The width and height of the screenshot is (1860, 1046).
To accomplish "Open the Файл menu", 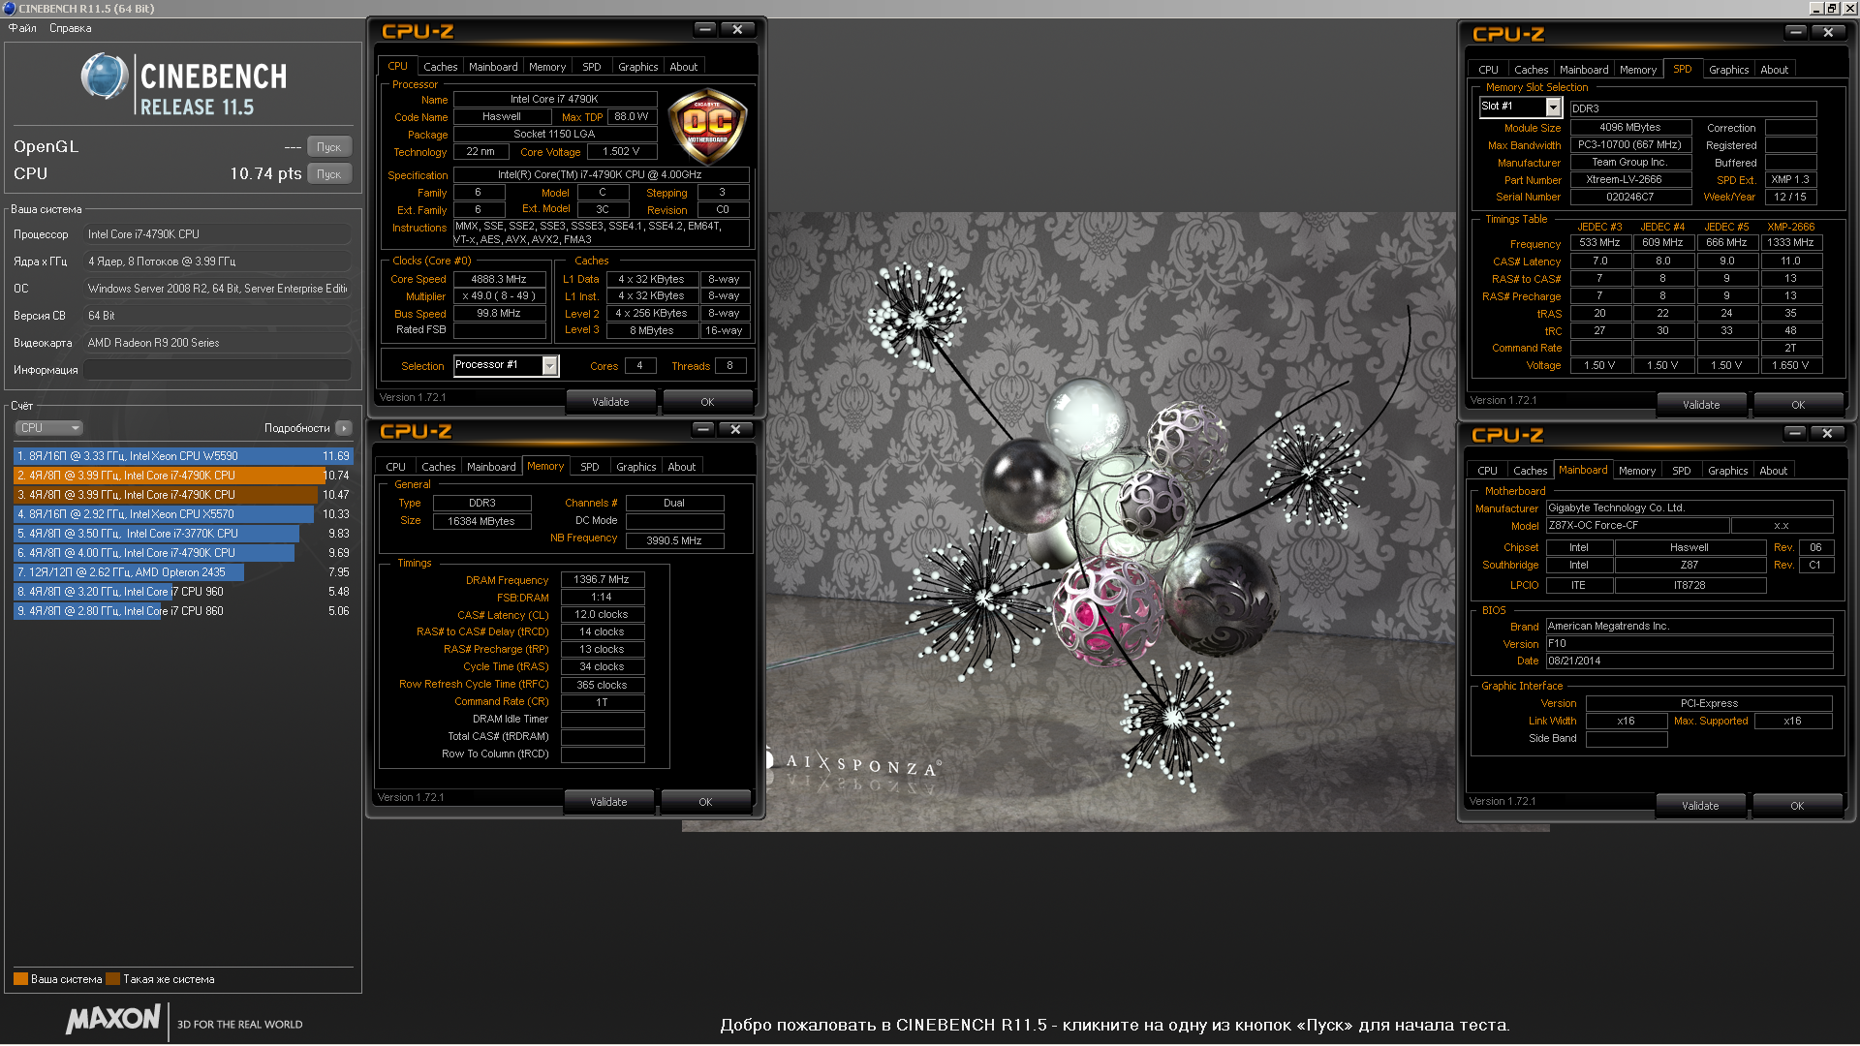I will click(22, 28).
